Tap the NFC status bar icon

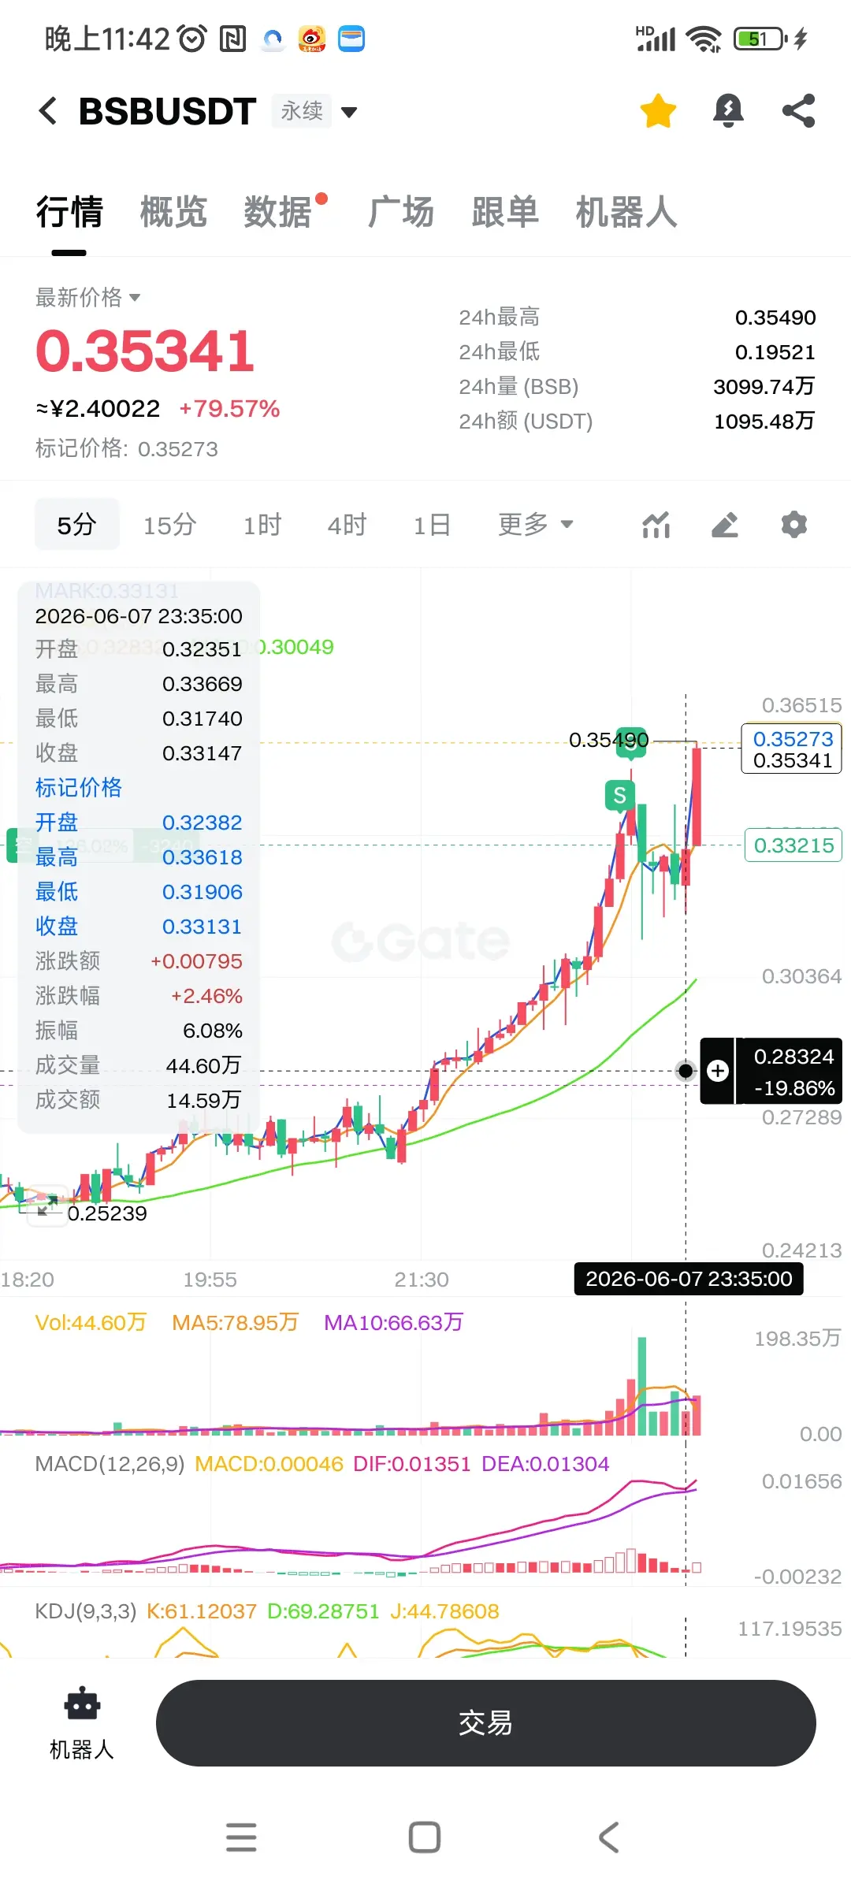[232, 39]
